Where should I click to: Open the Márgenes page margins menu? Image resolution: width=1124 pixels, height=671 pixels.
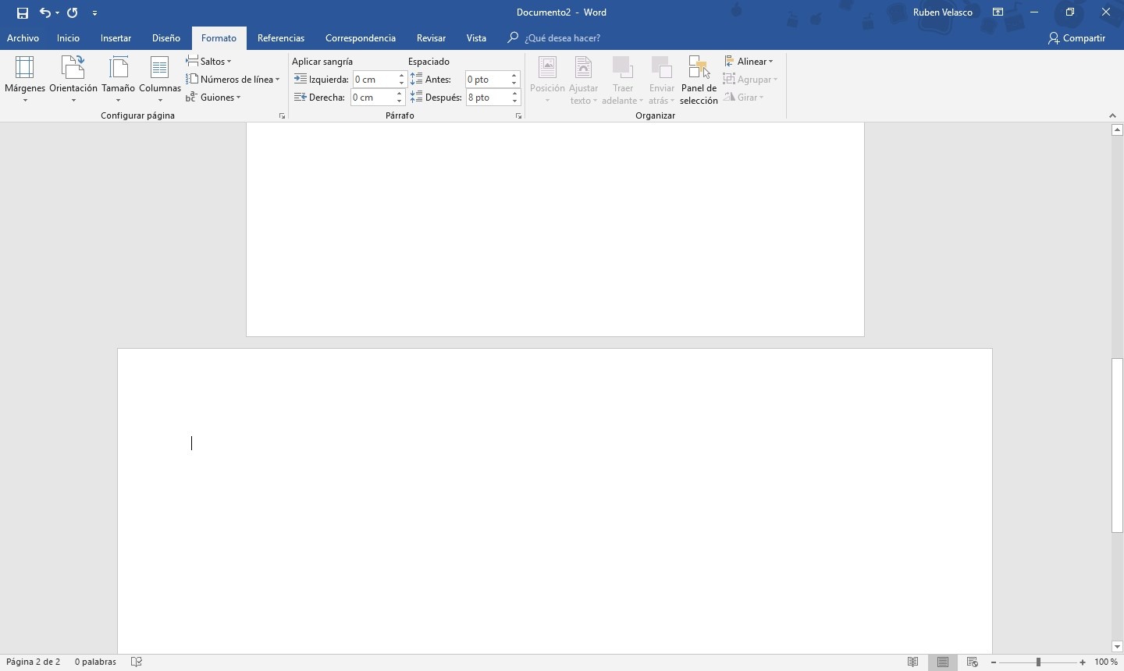pyautogui.click(x=25, y=79)
